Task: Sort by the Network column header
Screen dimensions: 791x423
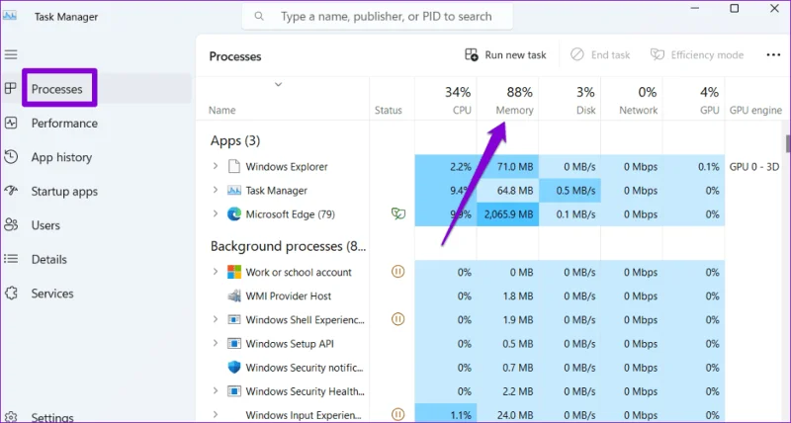Action: [632, 100]
